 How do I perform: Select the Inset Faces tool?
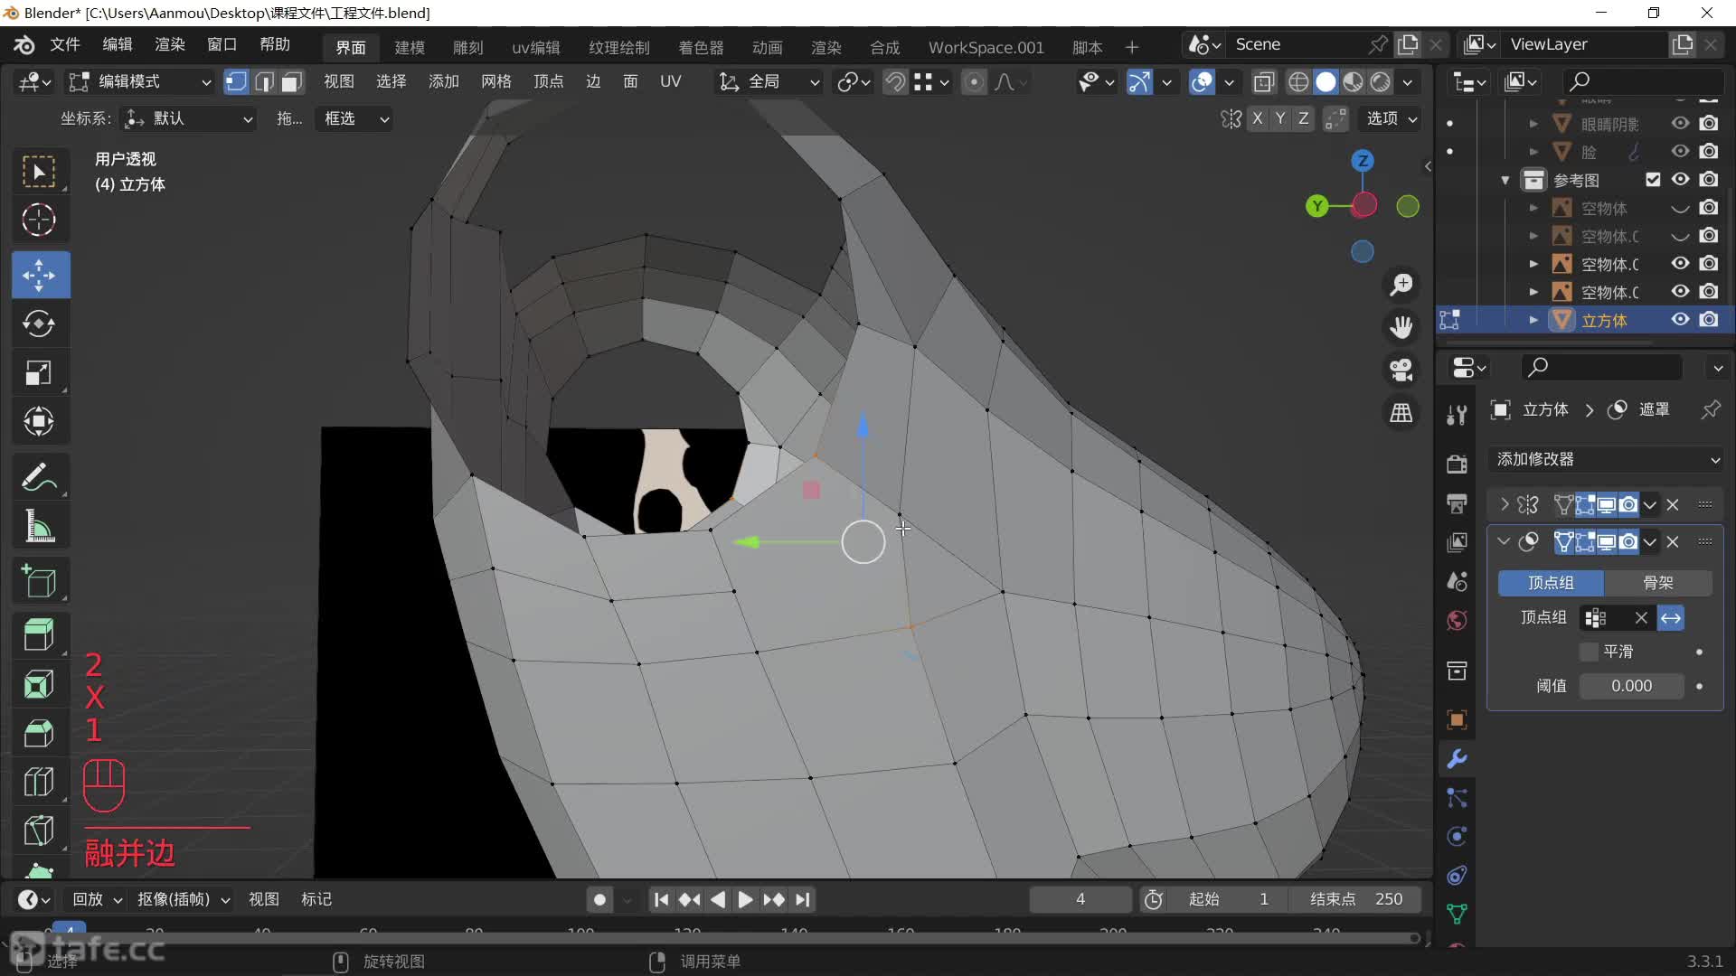pos(39,684)
